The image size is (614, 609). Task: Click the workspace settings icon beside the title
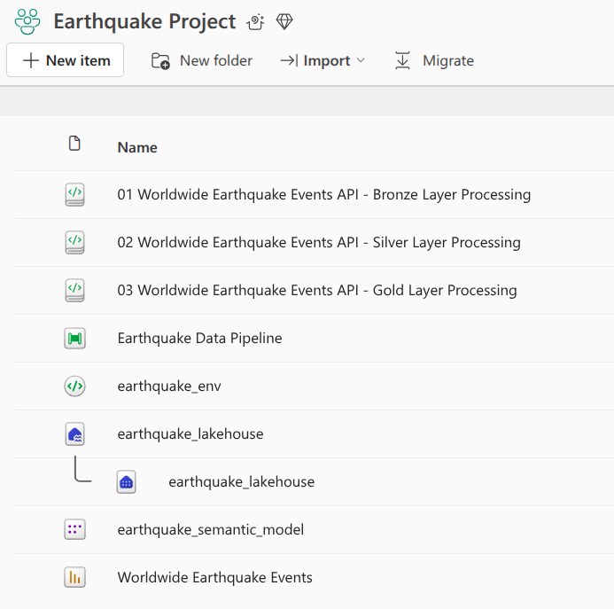(256, 22)
